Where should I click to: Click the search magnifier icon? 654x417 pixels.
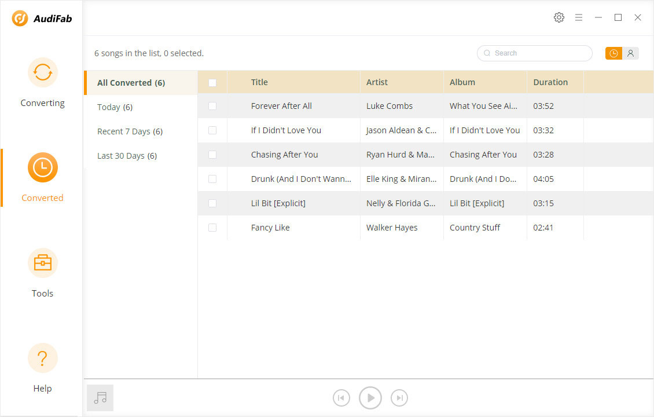click(487, 53)
